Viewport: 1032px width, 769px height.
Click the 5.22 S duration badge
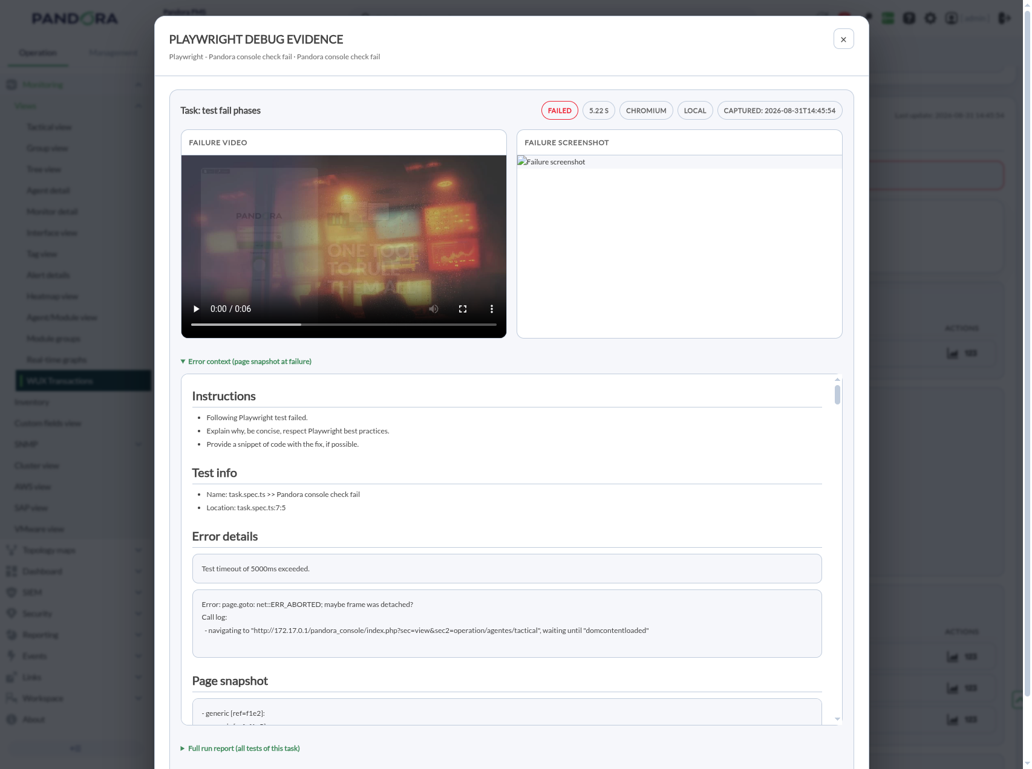click(x=599, y=111)
